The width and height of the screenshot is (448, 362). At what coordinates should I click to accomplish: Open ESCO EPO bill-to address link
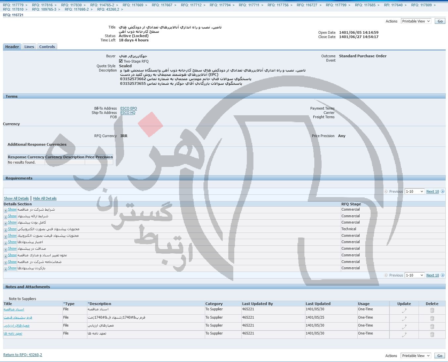[x=129, y=108]
